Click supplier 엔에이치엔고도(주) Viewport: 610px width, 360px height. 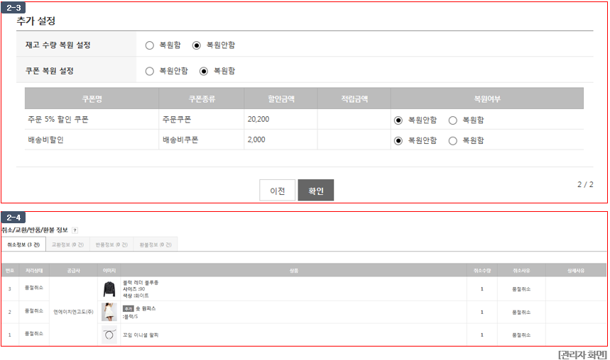click(74, 312)
